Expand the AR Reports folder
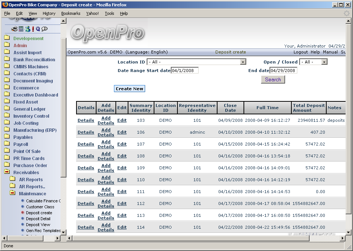 [x=13, y=179]
